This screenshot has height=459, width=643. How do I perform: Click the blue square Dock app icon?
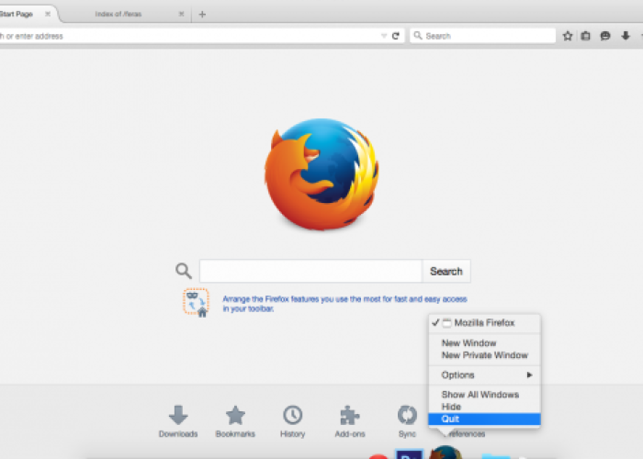click(409, 454)
